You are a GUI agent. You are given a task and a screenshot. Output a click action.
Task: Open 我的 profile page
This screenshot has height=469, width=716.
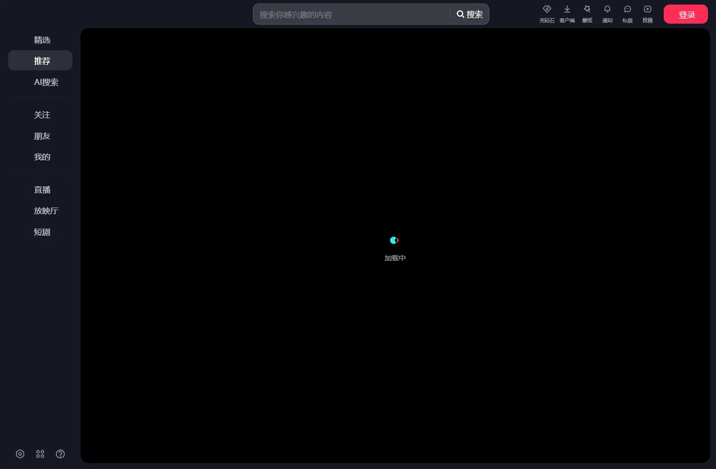(40, 157)
